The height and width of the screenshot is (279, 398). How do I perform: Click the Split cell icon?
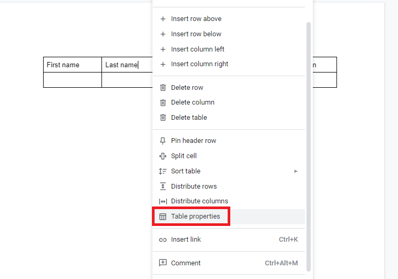162,156
